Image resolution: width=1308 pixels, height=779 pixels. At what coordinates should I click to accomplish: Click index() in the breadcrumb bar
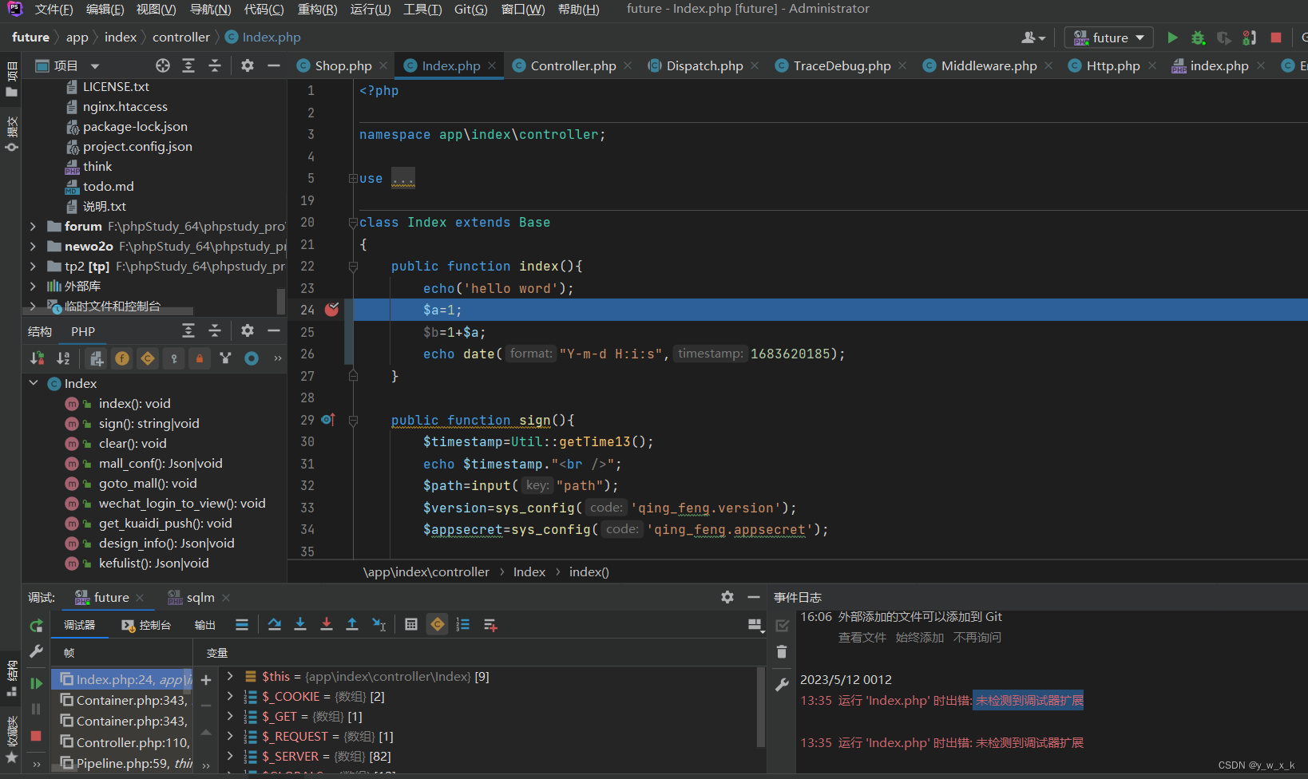(589, 571)
